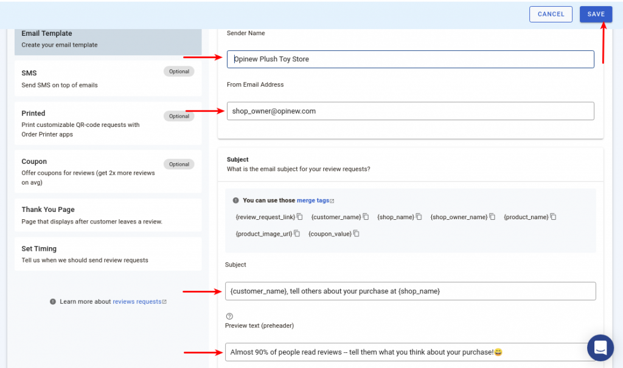The height and width of the screenshot is (368, 623).
Task: Click info icon beside Learn more
Action: 53,301
